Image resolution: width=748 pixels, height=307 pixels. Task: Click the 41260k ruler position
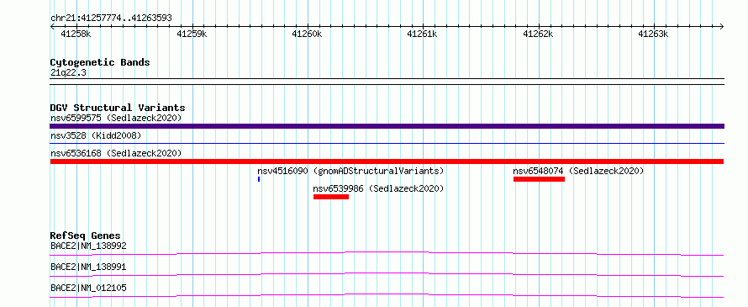(308, 34)
